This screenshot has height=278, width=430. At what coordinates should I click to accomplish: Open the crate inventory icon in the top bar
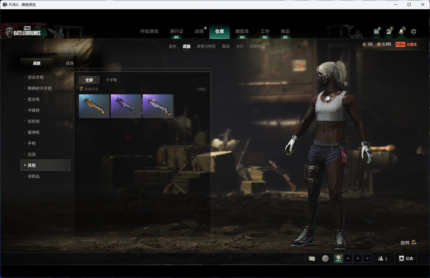point(377,31)
